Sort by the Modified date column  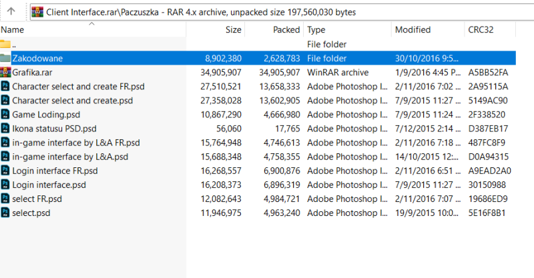413,30
